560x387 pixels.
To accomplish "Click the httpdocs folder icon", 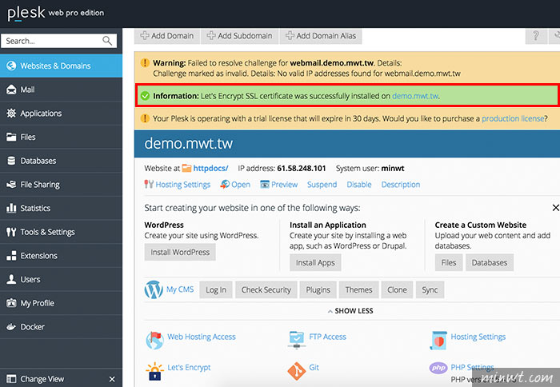I will click(x=186, y=168).
